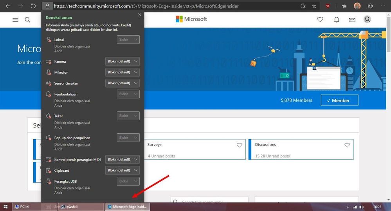391x211 pixels.
Task: Click the Koneksi aman heading
Action: (59, 18)
